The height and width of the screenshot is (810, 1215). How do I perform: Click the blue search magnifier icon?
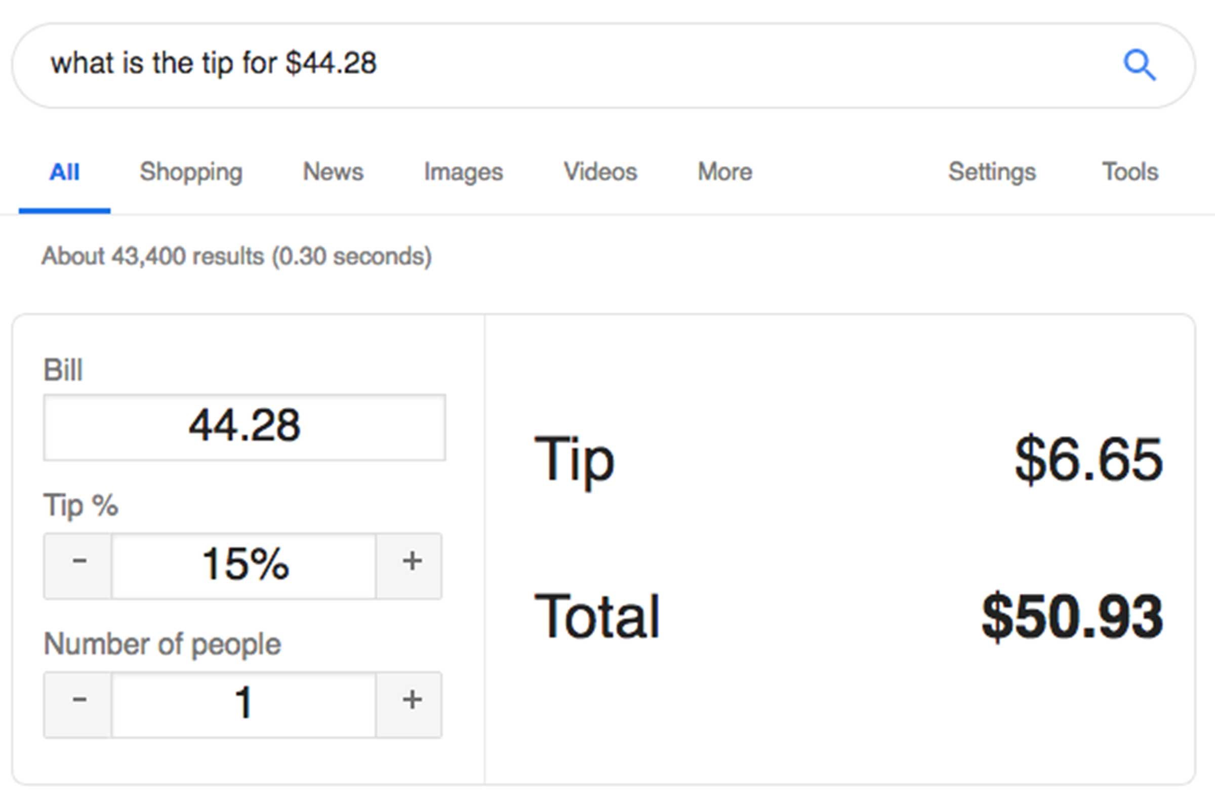tap(1139, 66)
